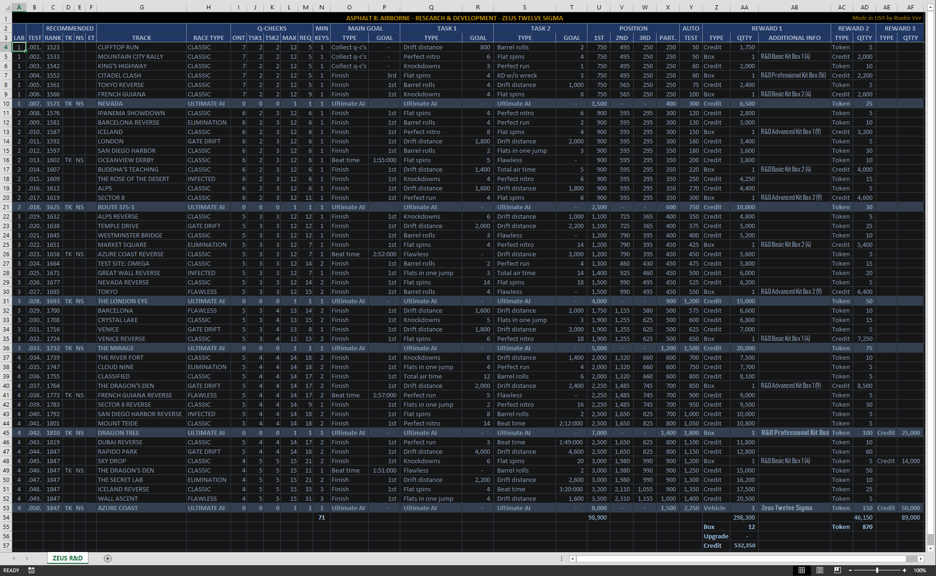This screenshot has width=936, height=576.
Task: Select column H header
Action: [x=208, y=7]
